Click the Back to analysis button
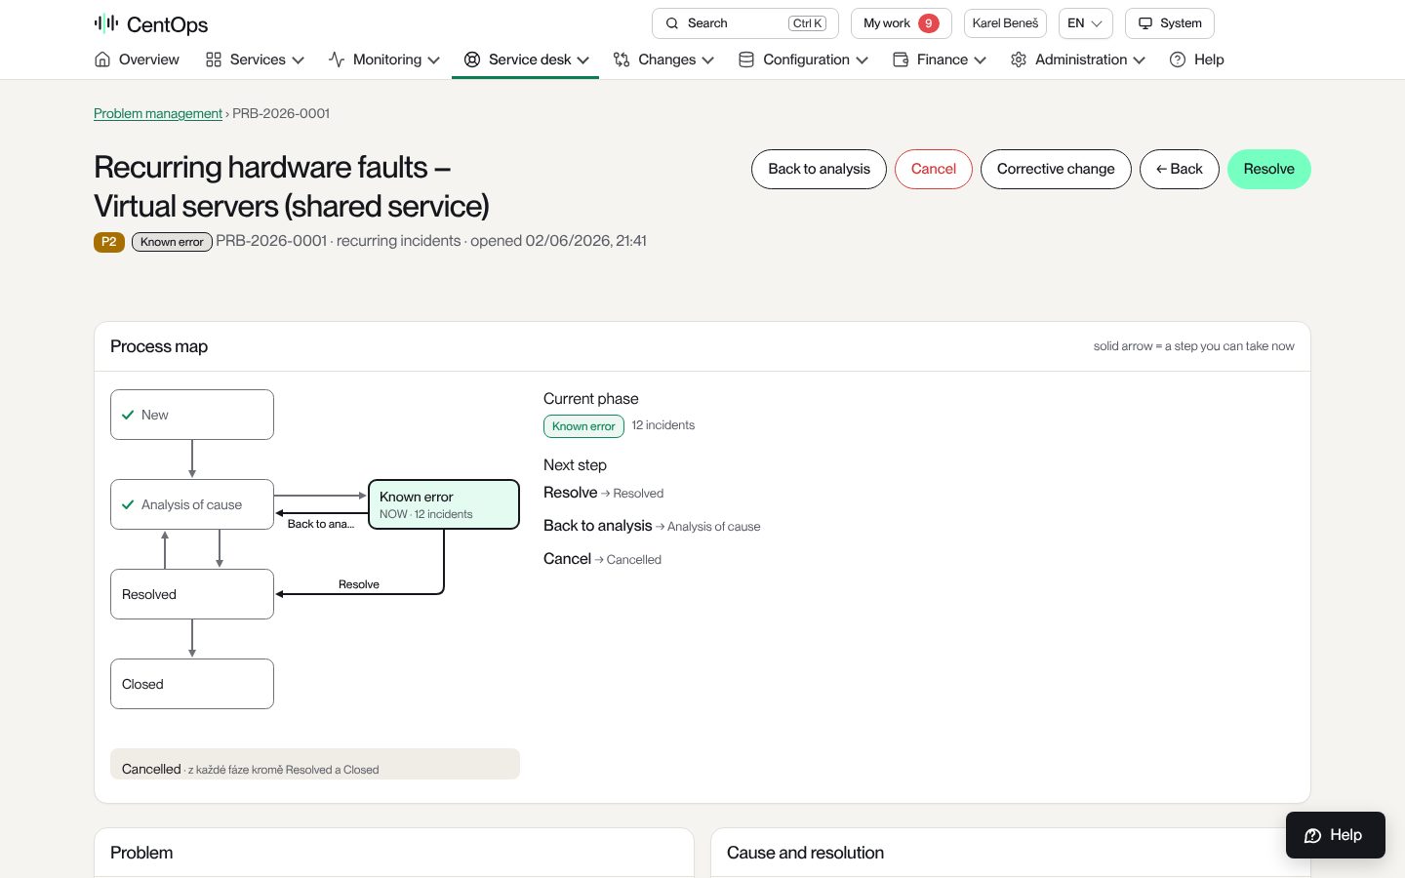This screenshot has height=878, width=1405. pyautogui.click(x=819, y=169)
